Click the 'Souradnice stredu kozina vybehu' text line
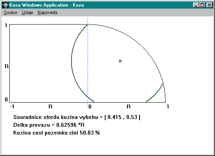Image resolution: width=215 pixels, height=156 pixels. 77,117
